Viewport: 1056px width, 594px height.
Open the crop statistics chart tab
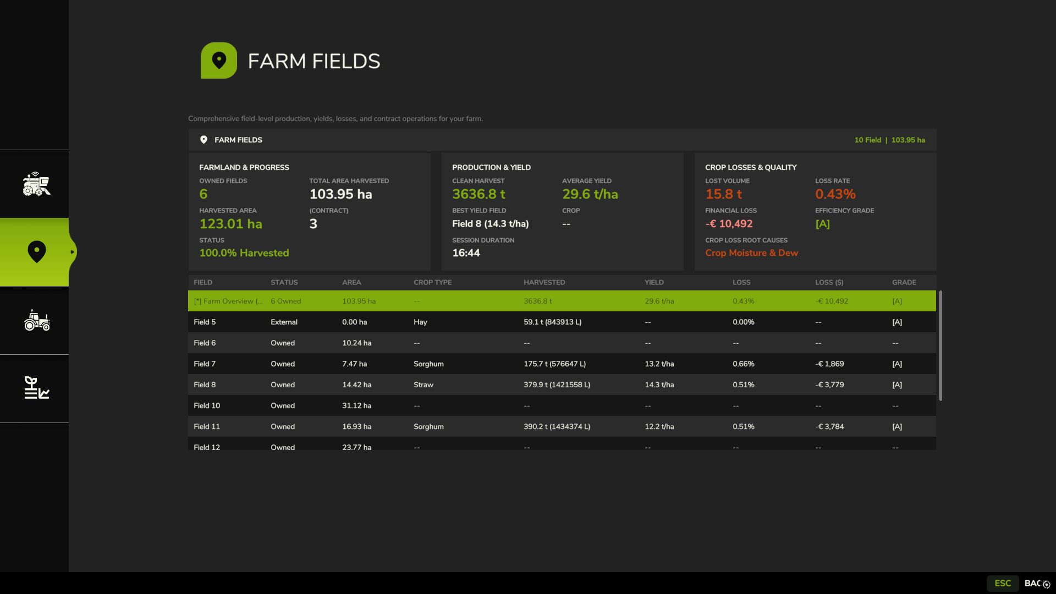pyautogui.click(x=34, y=388)
